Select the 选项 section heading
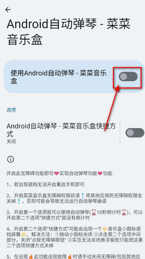This screenshot has width=145, height=259. (x=11, y=110)
